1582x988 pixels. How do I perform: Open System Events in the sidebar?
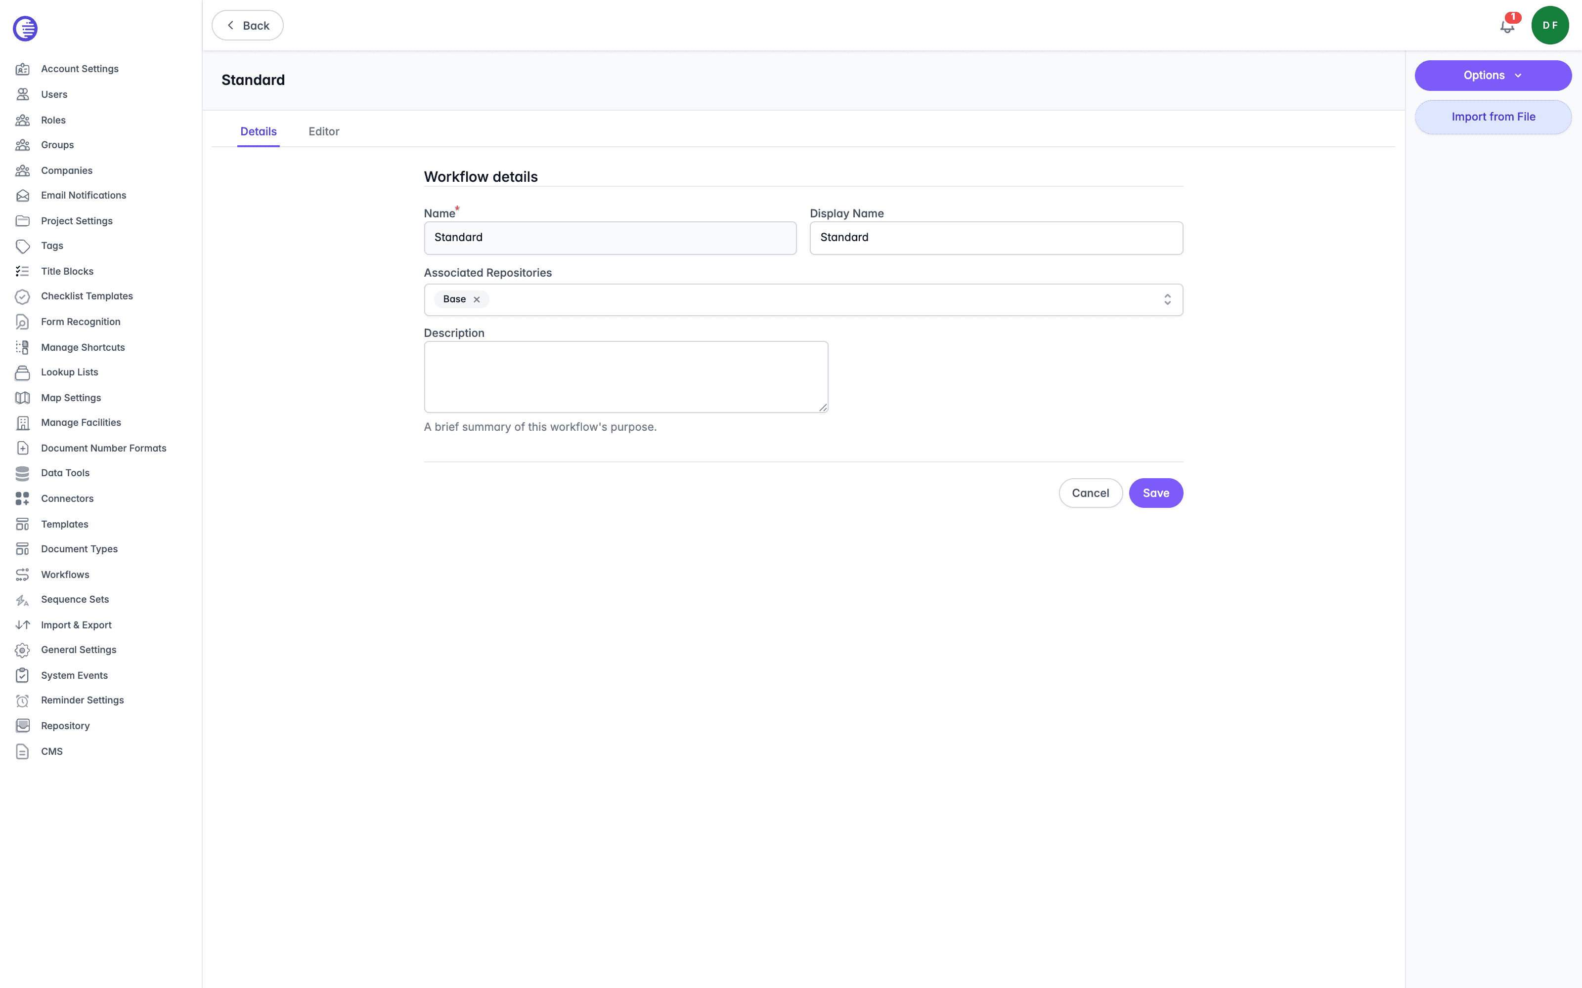coord(75,675)
